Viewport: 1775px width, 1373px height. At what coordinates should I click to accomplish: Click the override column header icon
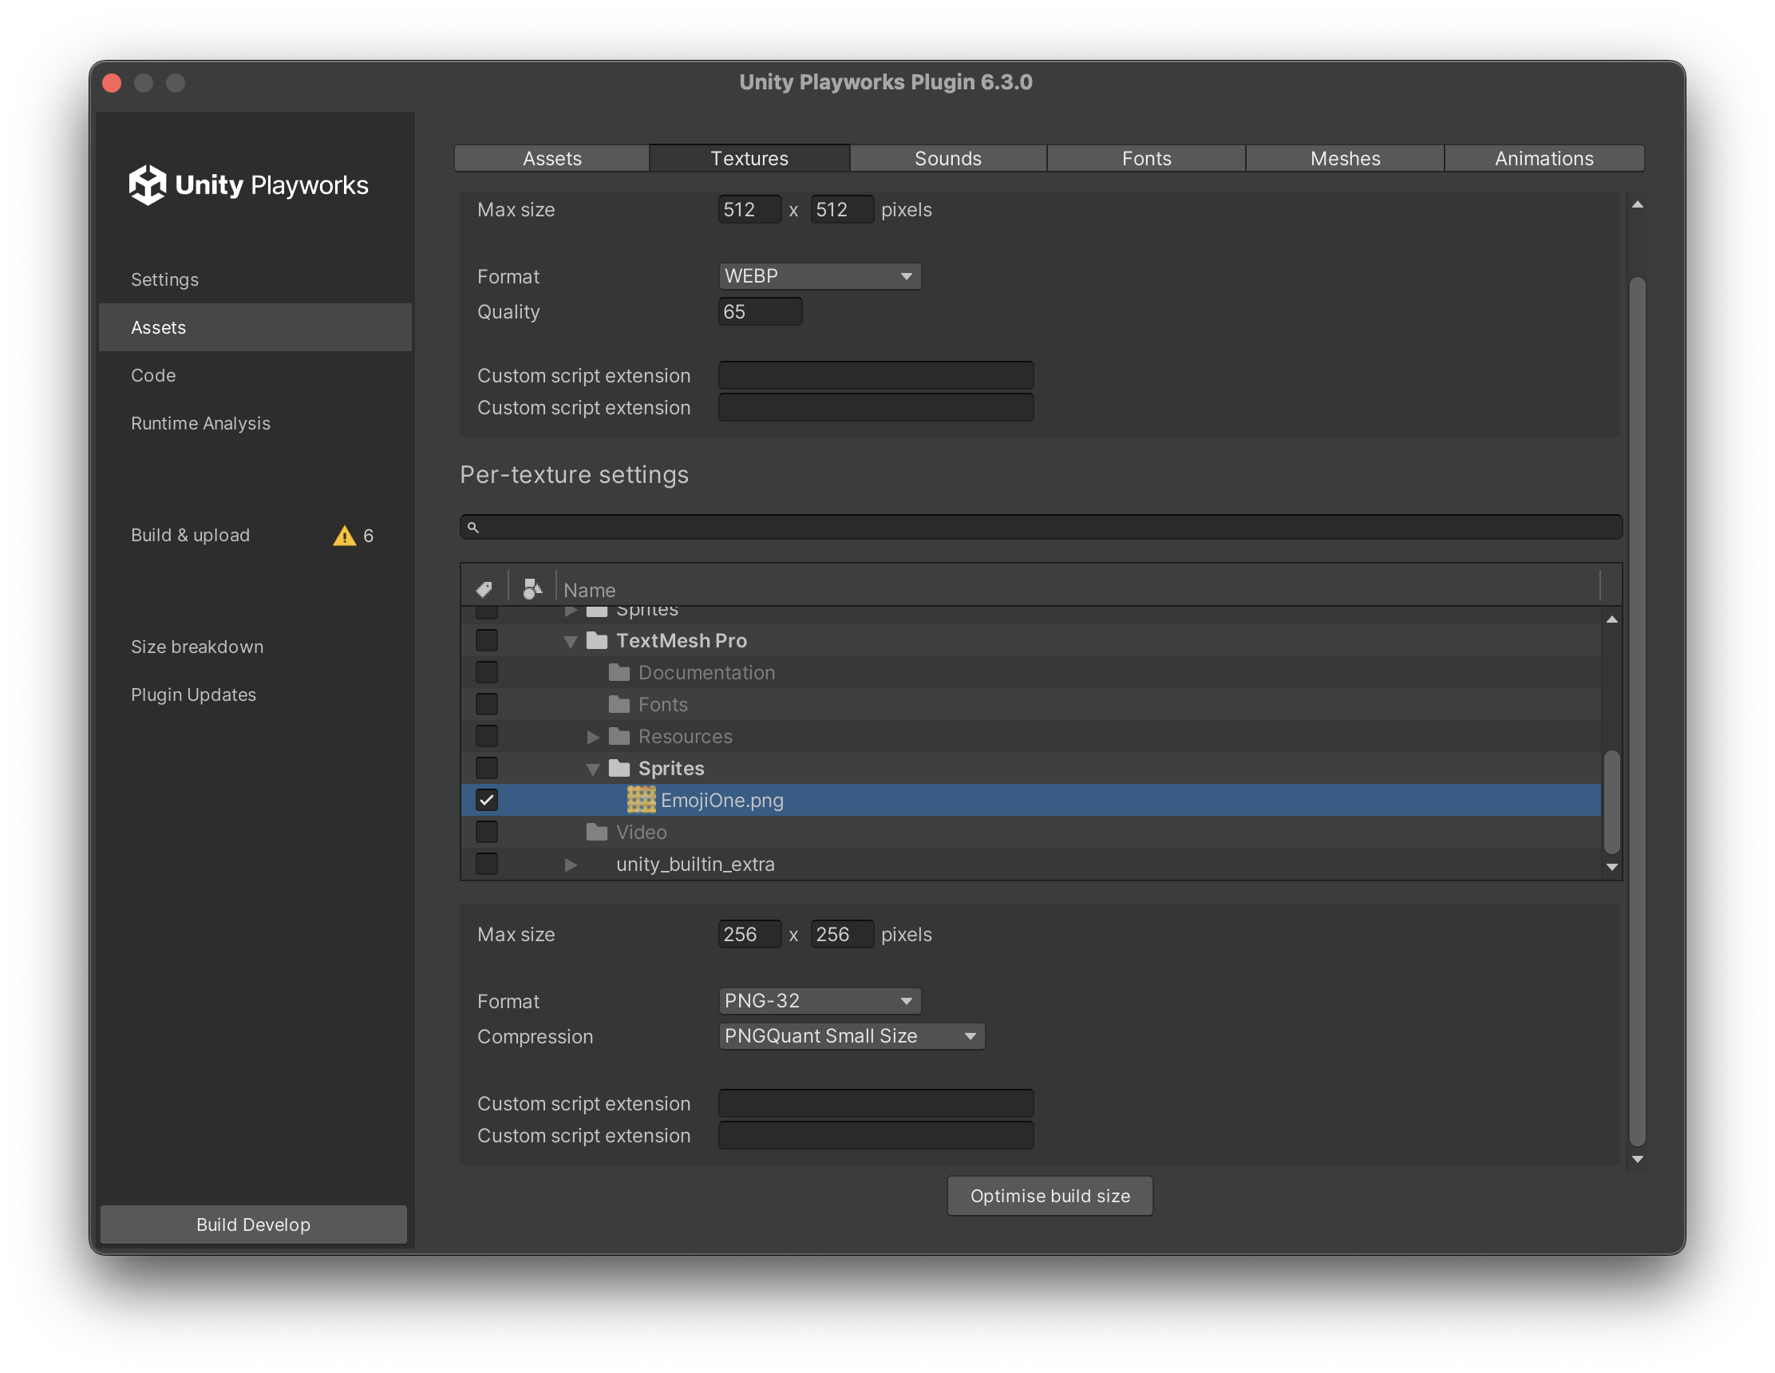point(532,588)
